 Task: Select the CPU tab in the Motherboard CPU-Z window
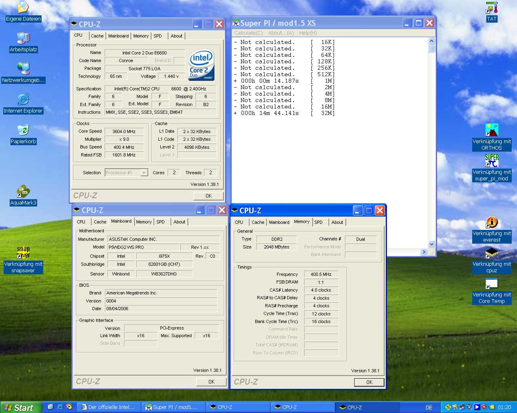[x=81, y=222]
